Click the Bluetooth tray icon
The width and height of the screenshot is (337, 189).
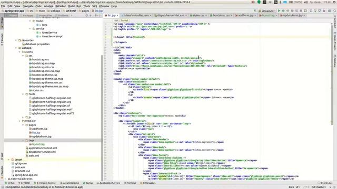coord(280,2)
